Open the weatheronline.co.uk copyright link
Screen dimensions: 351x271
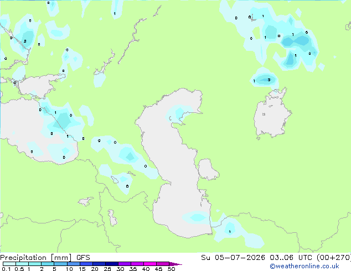click(304, 266)
